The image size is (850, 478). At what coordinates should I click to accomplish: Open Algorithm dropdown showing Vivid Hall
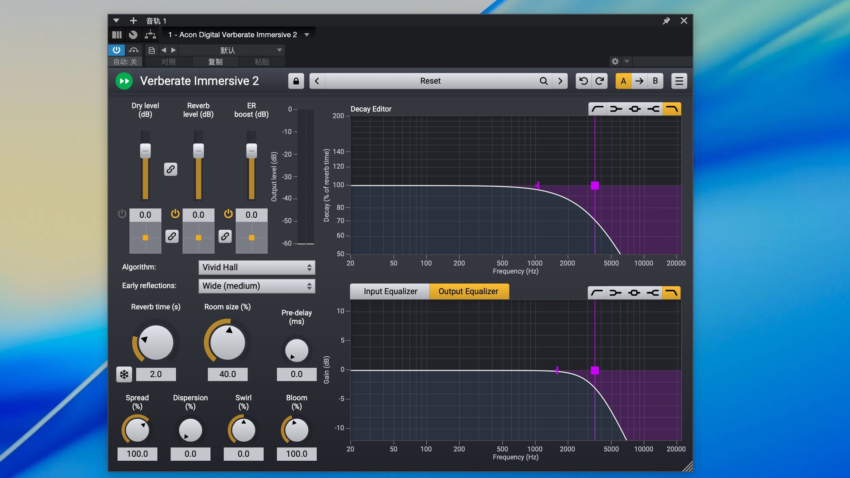[x=257, y=267]
